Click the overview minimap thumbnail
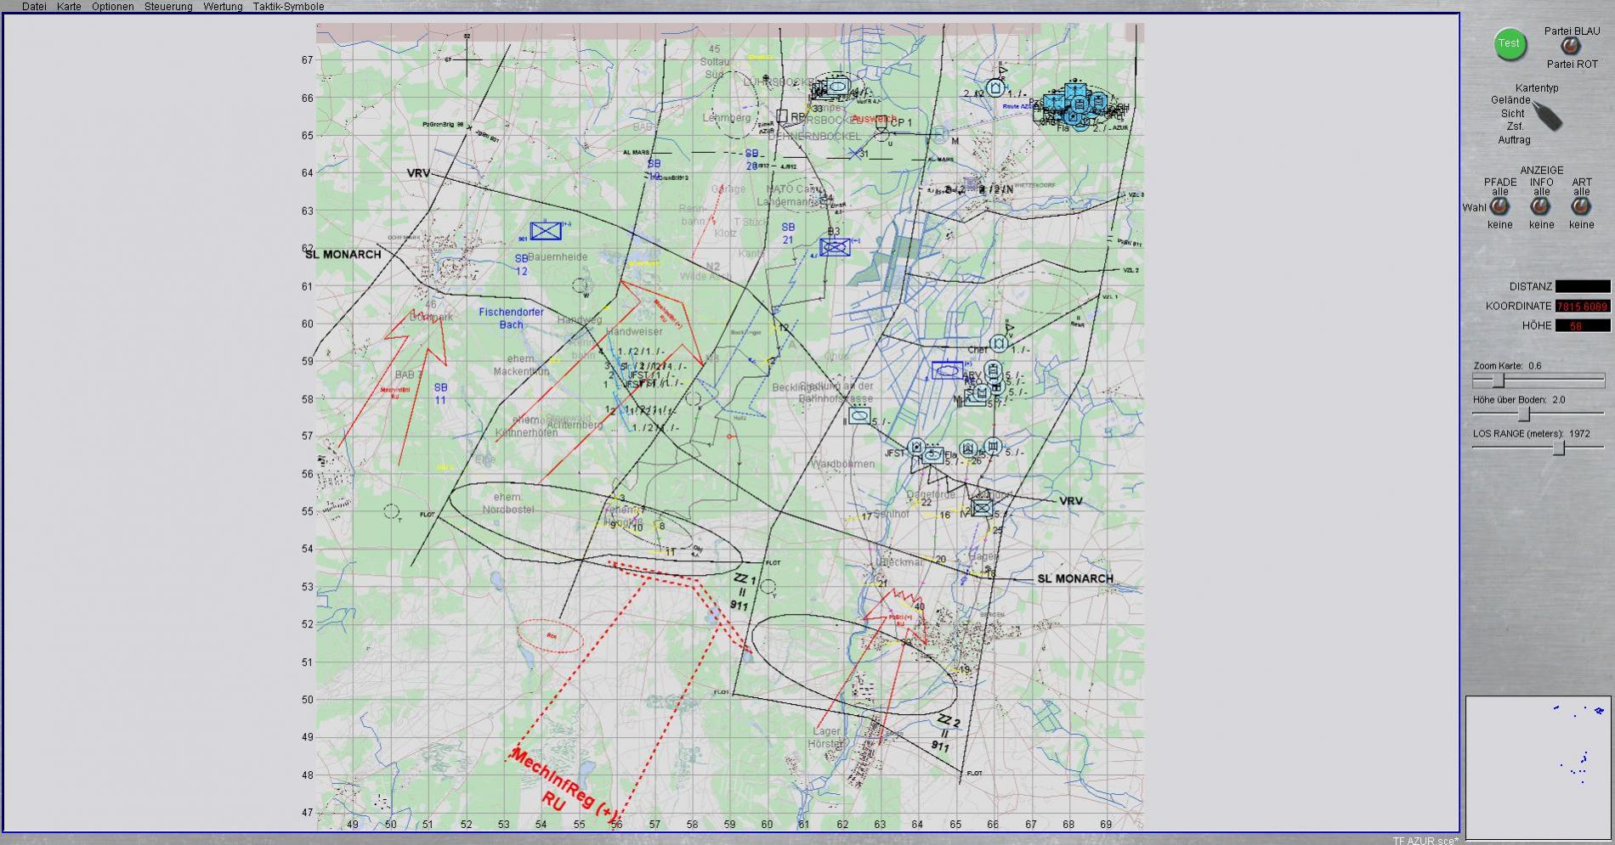1615x845 pixels. coord(1537,767)
